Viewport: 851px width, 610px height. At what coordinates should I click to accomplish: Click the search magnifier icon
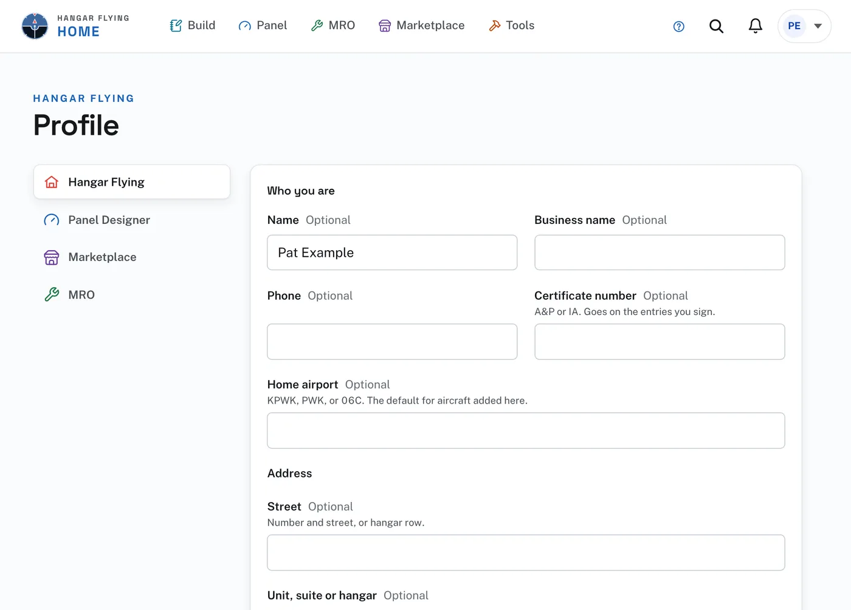(x=717, y=26)
